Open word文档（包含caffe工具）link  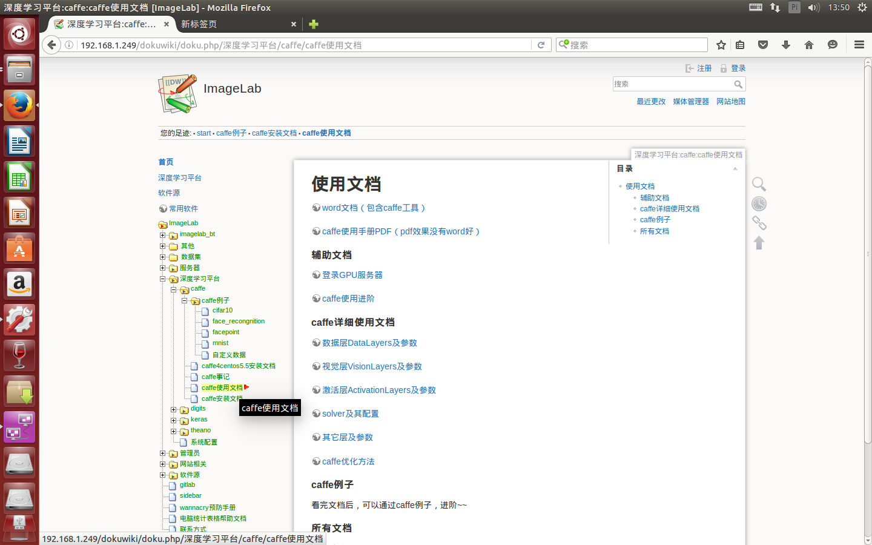pyautogui.click(x=374, y=208)
